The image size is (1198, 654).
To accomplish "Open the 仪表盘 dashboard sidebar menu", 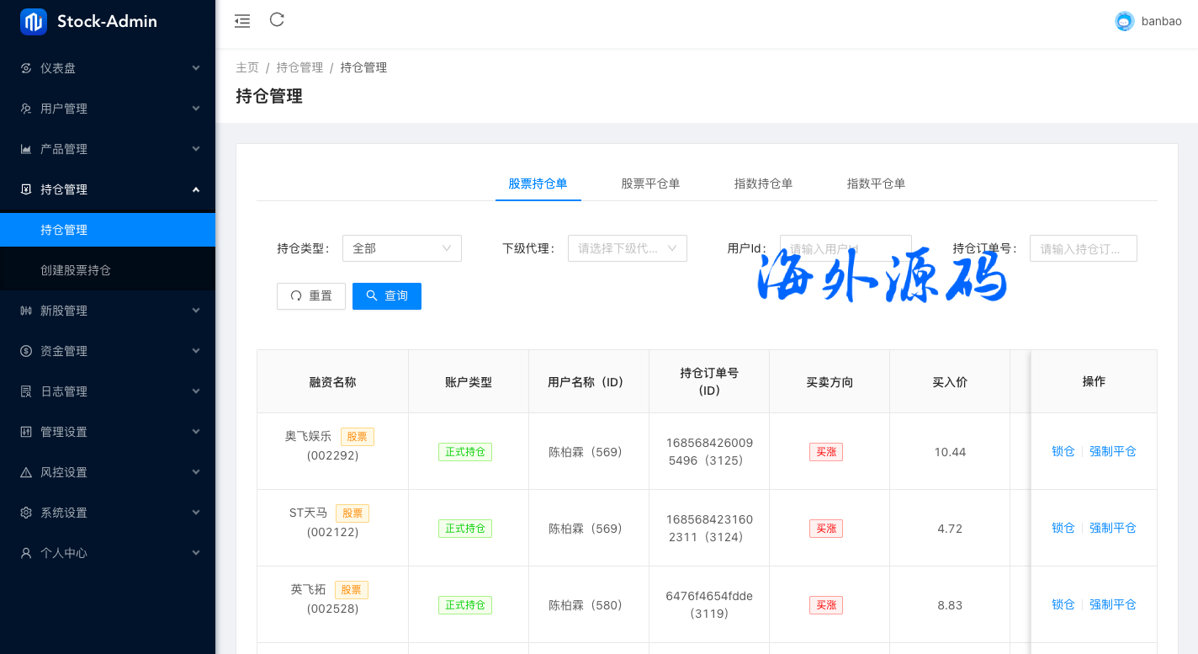I will pos(108,68).
